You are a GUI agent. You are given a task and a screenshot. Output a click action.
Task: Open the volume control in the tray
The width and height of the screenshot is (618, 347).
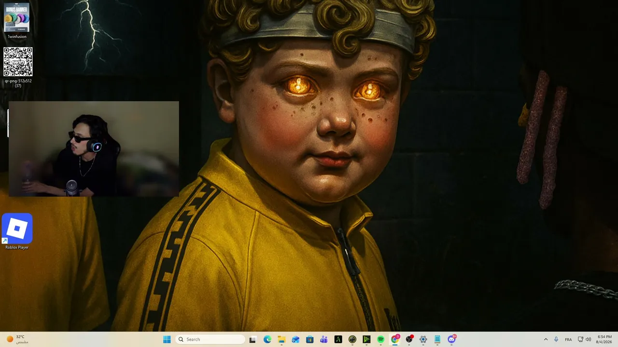pos(588,339)
